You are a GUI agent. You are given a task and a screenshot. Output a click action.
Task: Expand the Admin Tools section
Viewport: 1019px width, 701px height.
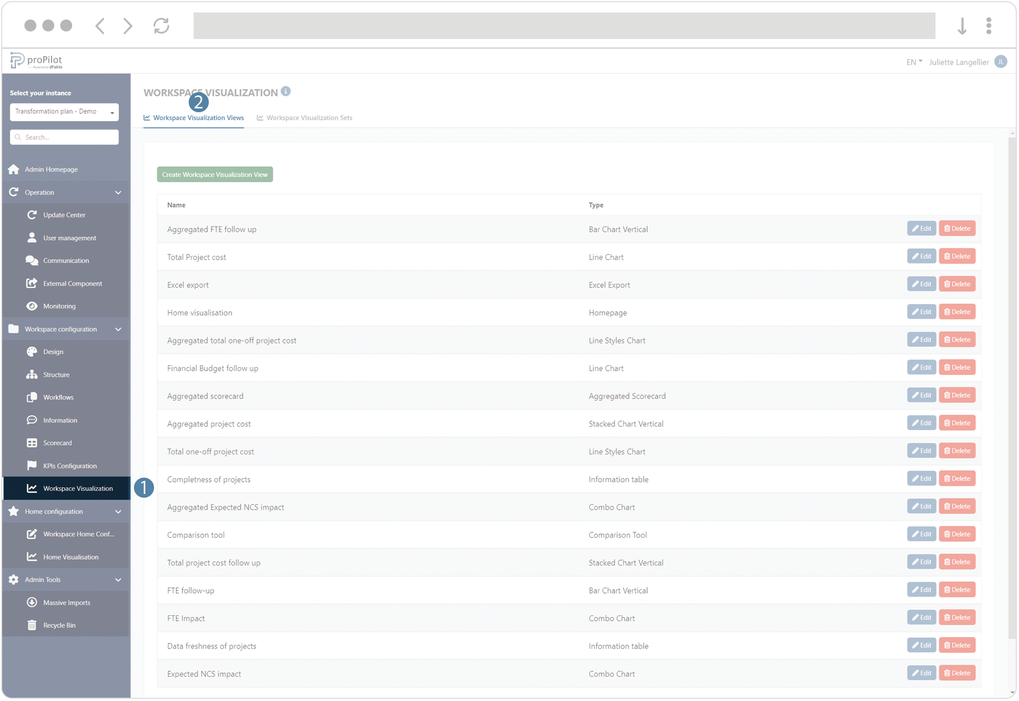(118, 580)
